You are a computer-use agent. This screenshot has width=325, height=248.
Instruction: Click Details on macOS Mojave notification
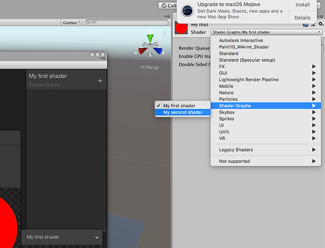click(302, 18)
